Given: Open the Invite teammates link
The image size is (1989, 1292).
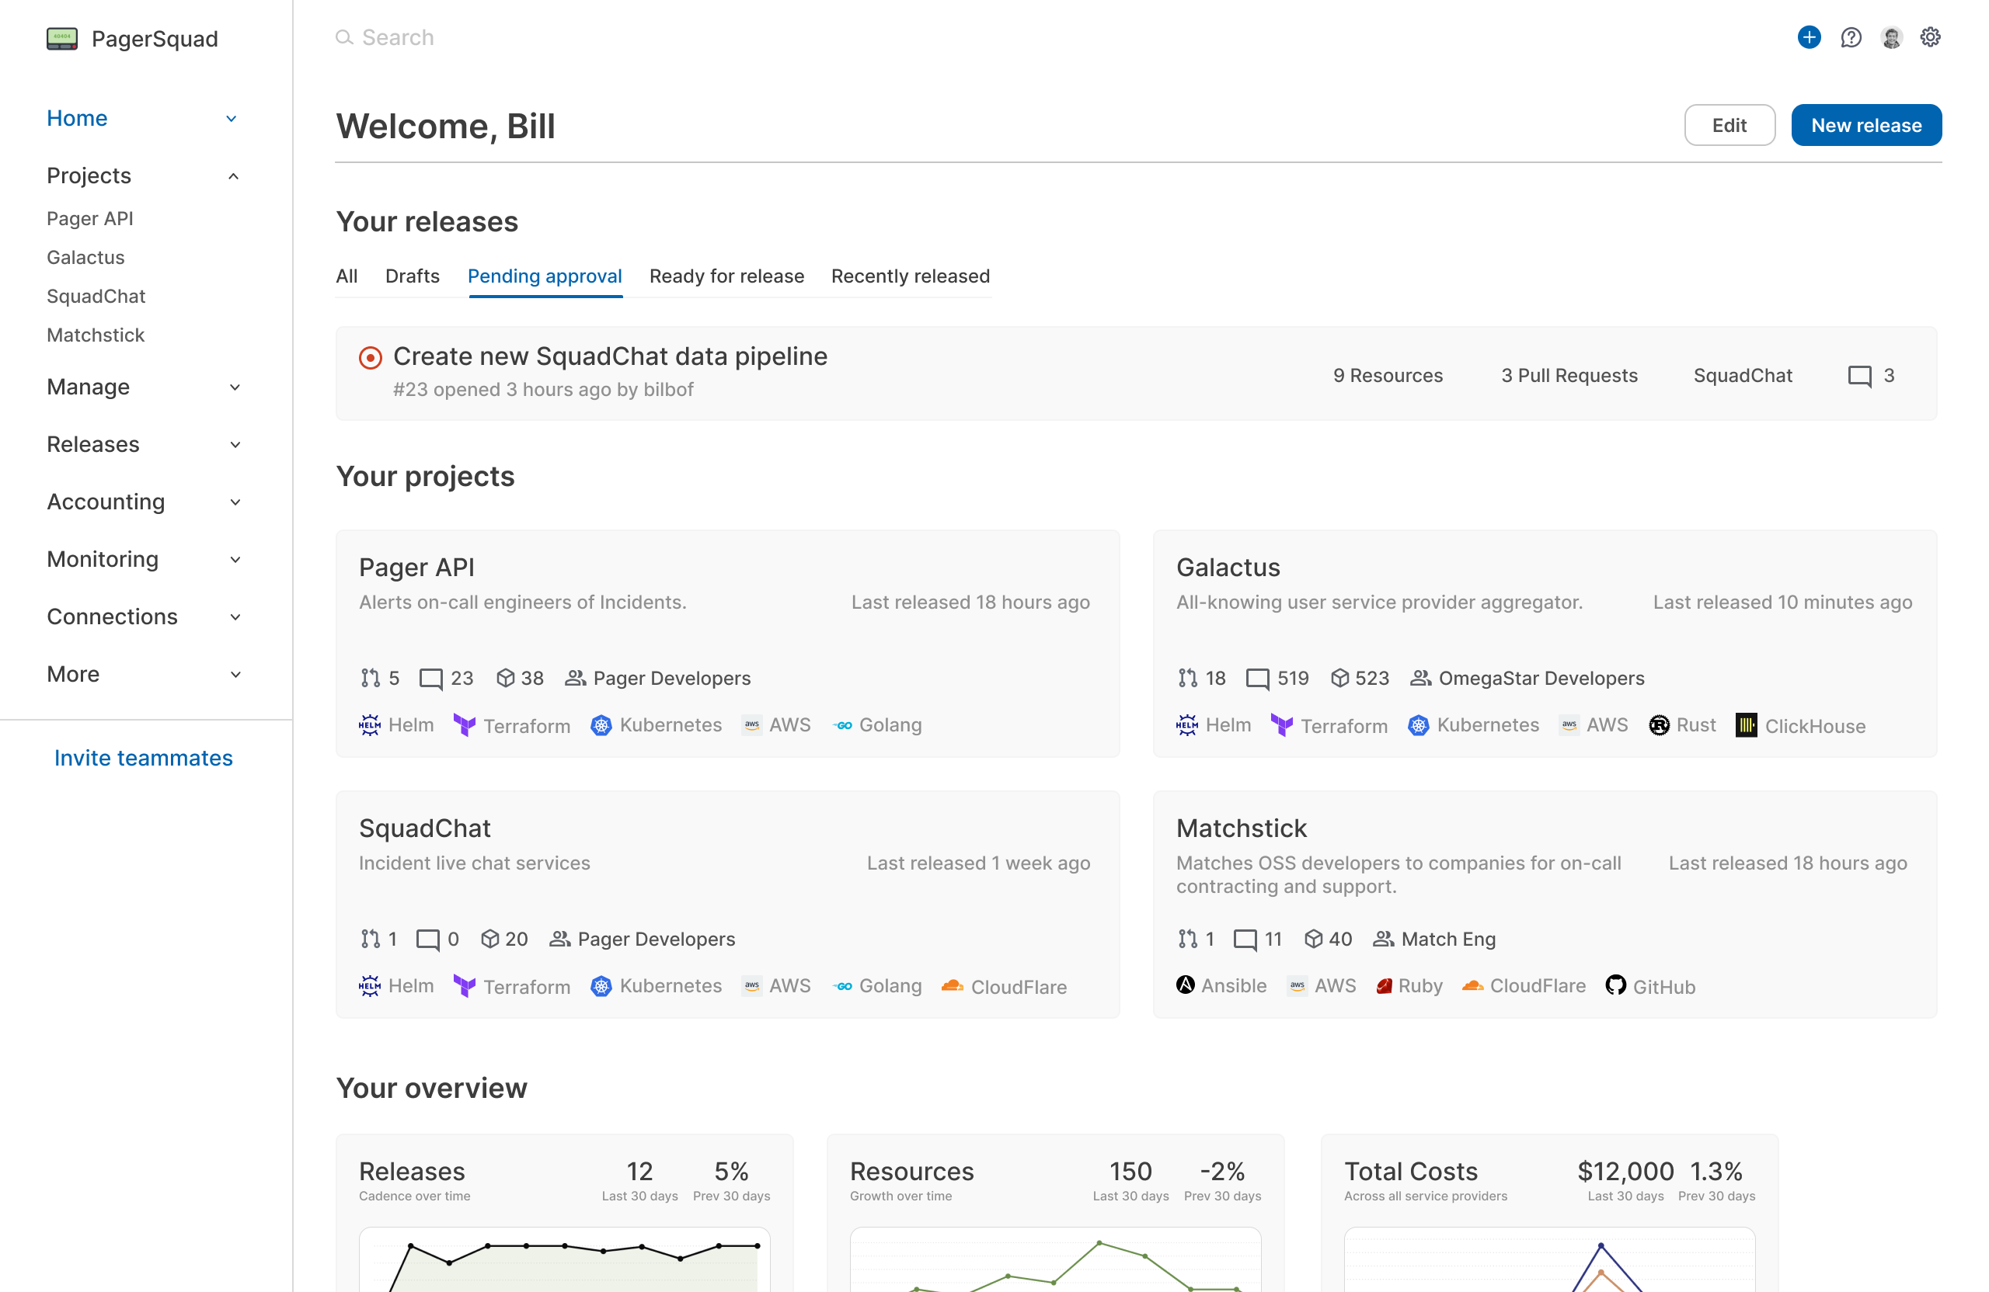Looking at the screenshot, I should (x=144, y=758).
